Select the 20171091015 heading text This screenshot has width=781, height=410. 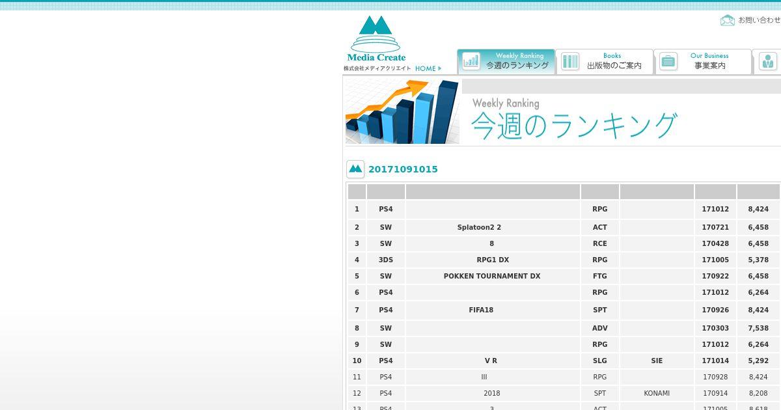tap(403, 169)
